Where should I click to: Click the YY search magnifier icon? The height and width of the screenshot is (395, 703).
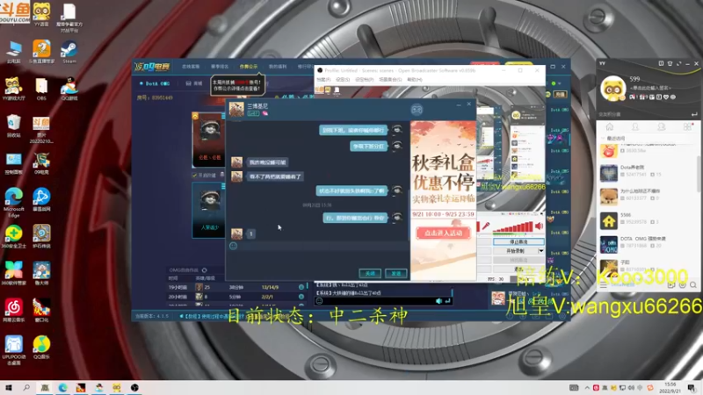point(693,285)
